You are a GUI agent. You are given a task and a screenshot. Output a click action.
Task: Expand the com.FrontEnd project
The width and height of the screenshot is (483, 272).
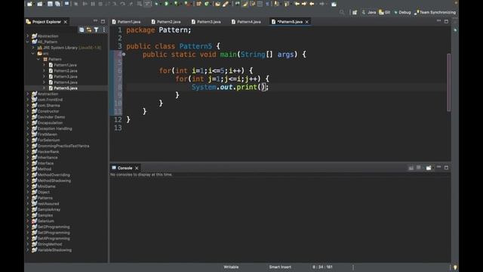[x=28, y=100]
